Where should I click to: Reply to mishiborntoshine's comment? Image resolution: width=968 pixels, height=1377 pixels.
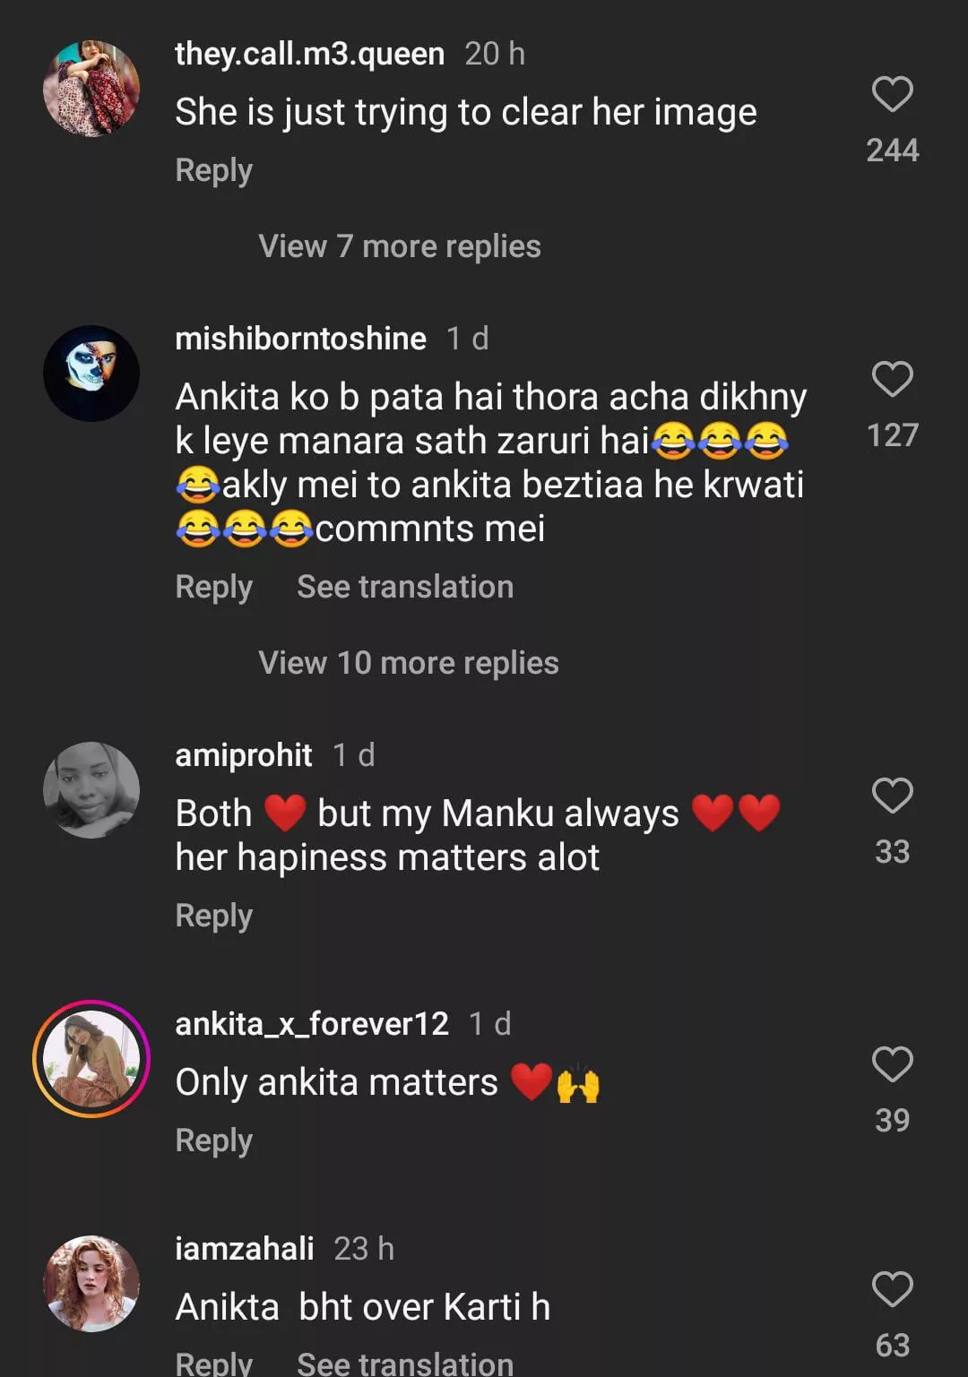click(214, 587)
